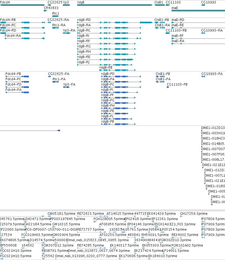Click transcript label CG11103-RB
225x260 pixels.
(x=176, y=30)
